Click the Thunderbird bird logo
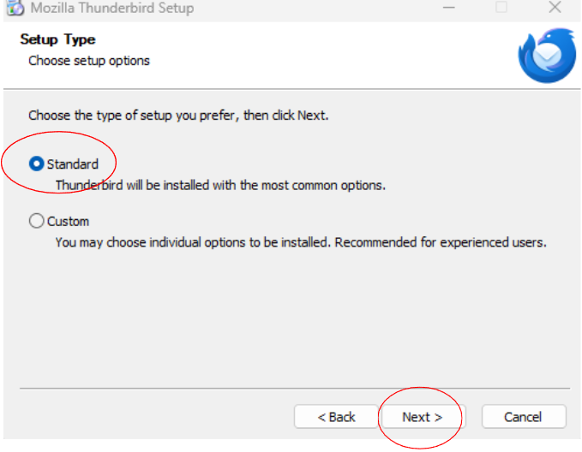This screenshot has height=452, width=582. [547, 56]
